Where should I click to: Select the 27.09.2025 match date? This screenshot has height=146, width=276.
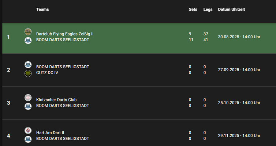pyautogui.click(x=239, y=70)
